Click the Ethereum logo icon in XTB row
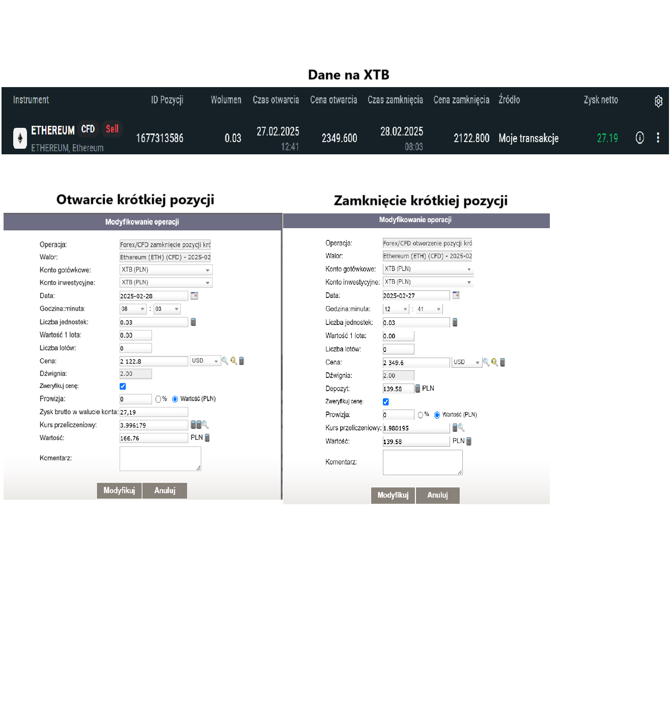Image resolution: width=670 pixels, height=710 pixels. click(x=20, y=138)
